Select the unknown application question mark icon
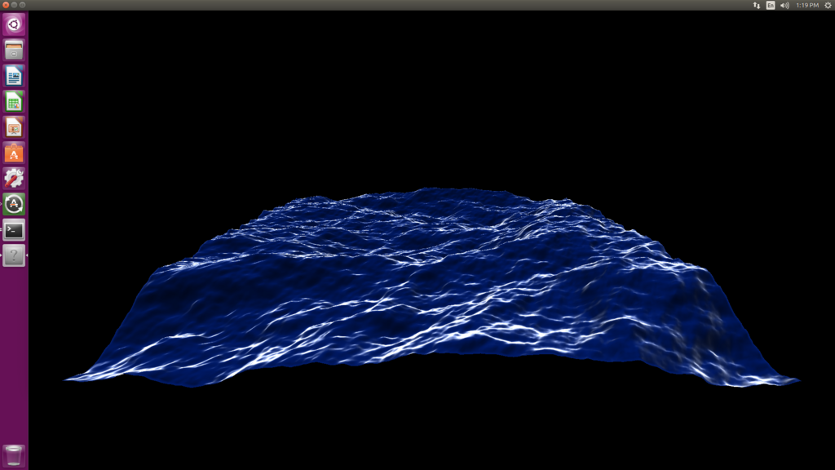The width and height of the screenshot is (835, 470). pos(14,255)
